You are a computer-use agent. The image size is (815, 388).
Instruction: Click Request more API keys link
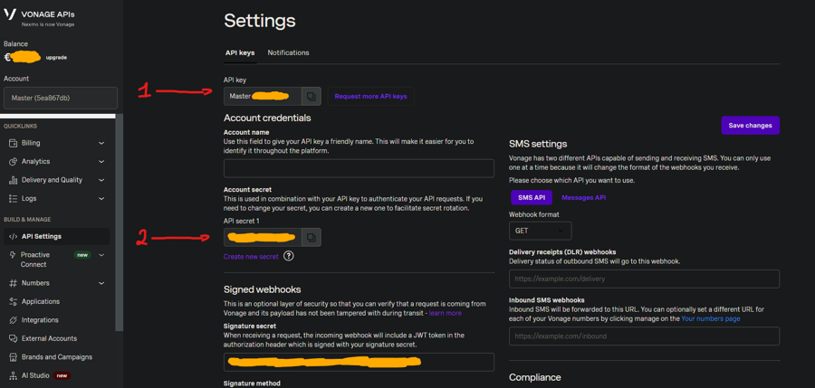click(x=370, y=96)
